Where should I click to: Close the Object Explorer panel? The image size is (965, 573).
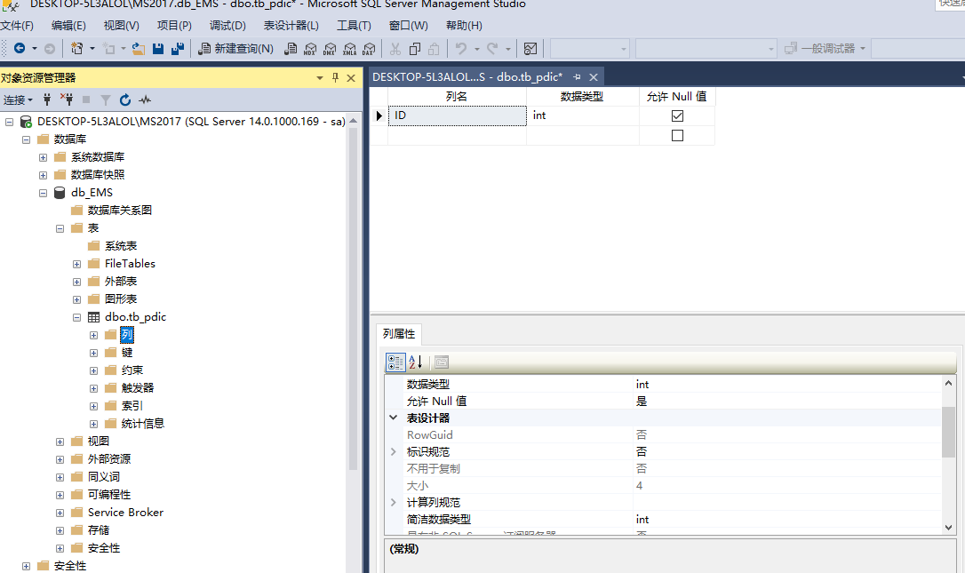pos(351,77)
